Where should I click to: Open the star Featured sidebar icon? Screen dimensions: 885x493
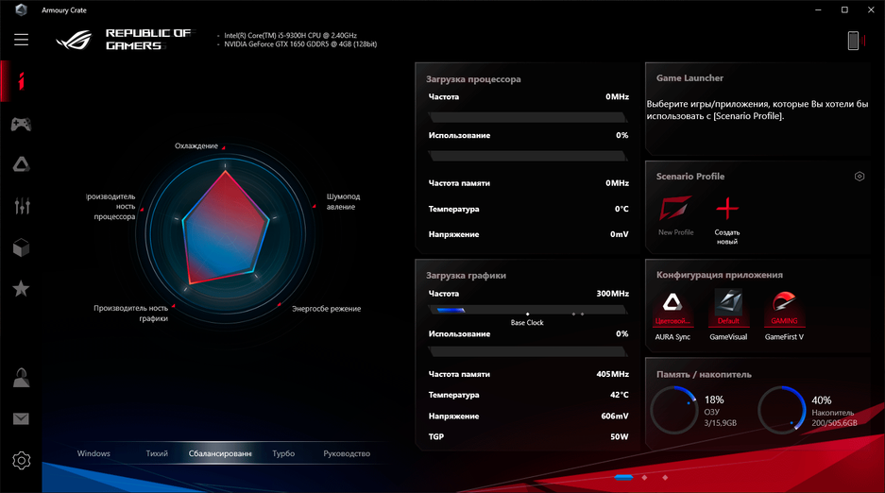click(22, 289)
